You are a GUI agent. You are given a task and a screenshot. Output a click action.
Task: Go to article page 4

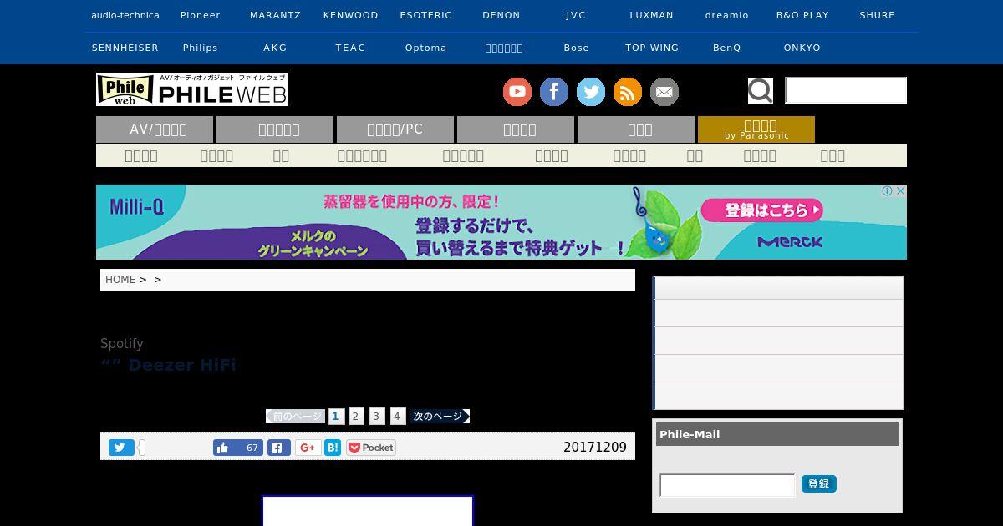398,416
